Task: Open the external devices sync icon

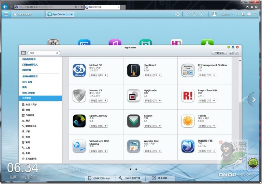Action: pos(195,14)
